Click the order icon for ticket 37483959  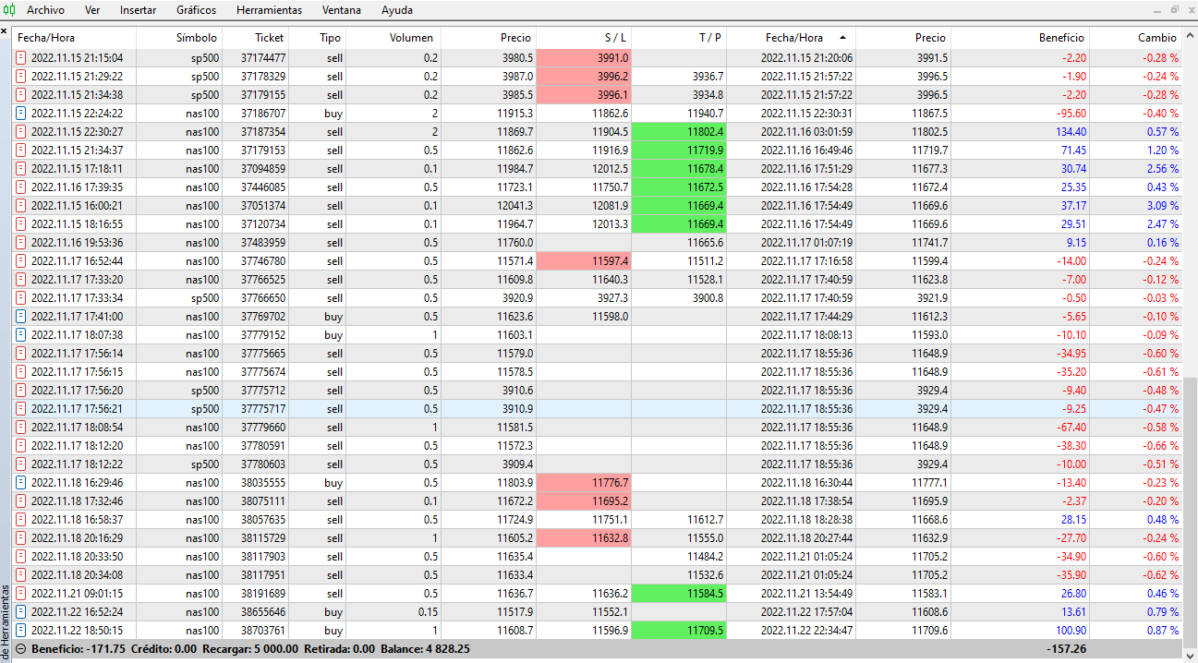pyautogui.click(x=21, y=243)
